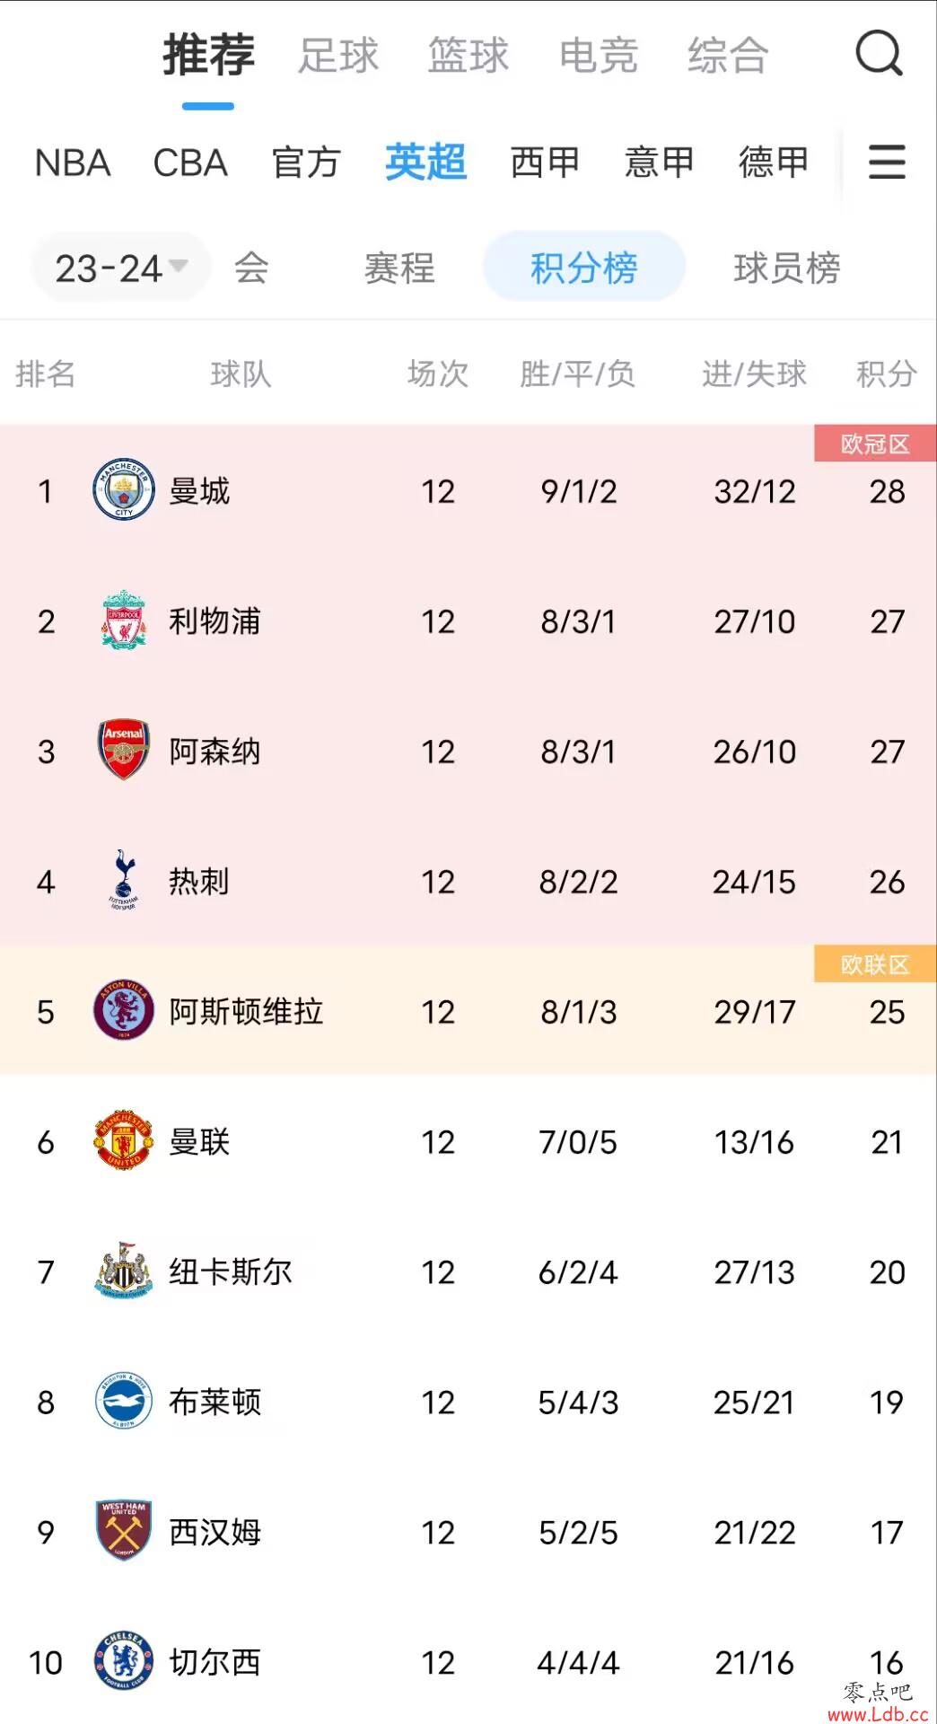Open the 赛程 schedule view
This screenshot has width=937, height=1724.
(x=399, y=268)
